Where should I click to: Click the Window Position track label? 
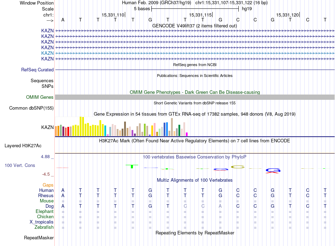[37, 3]
